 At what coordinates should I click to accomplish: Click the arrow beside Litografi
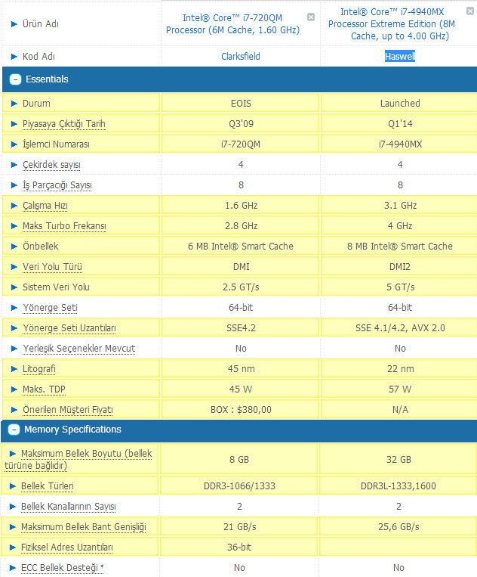click(14, 369)
